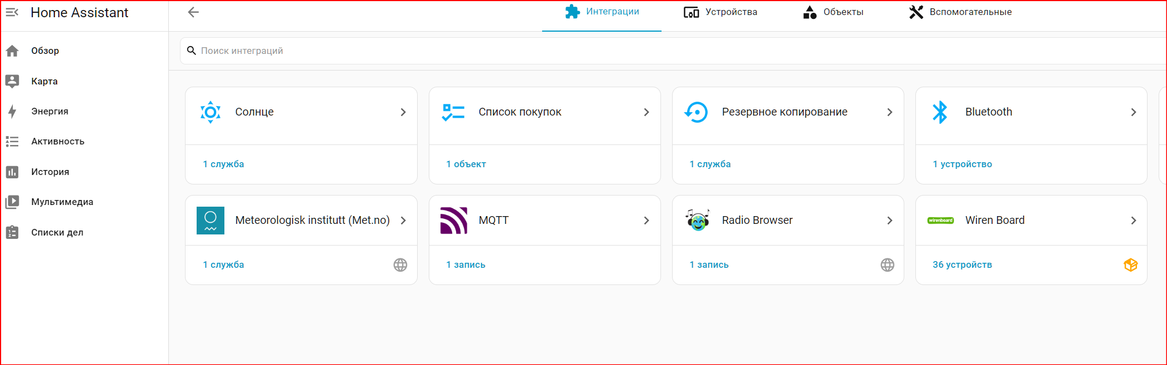
Task: Click the cloud globe icon on Met.no card
Action: coord(400,265)
